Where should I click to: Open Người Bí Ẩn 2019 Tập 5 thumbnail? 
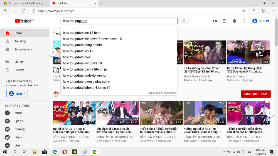tap(74, 113)
